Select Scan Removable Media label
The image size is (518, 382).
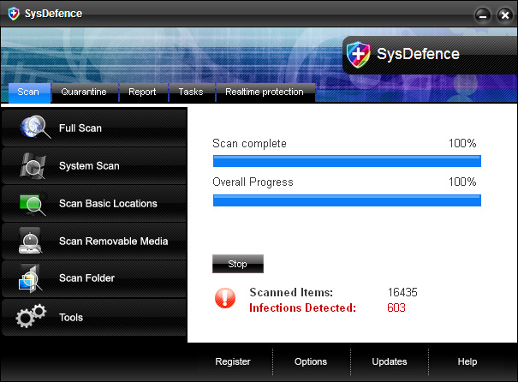click(113, 242)
